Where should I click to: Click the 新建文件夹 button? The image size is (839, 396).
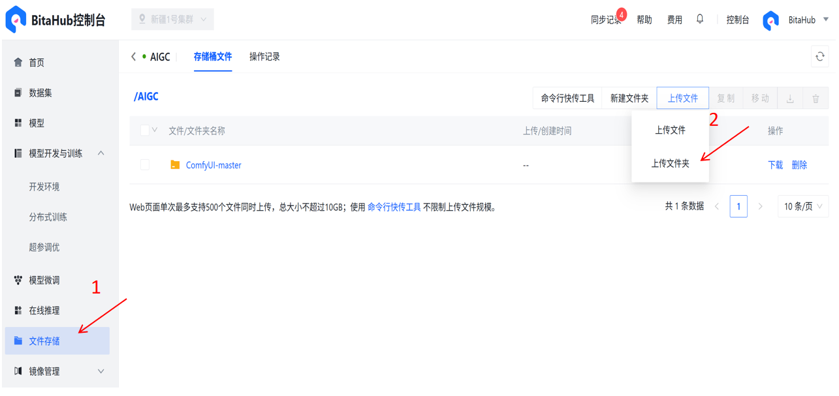point(629,99)
